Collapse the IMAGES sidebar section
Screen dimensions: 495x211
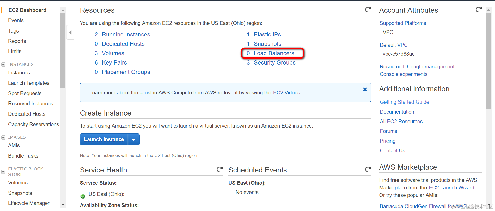[x=3, y=137]
